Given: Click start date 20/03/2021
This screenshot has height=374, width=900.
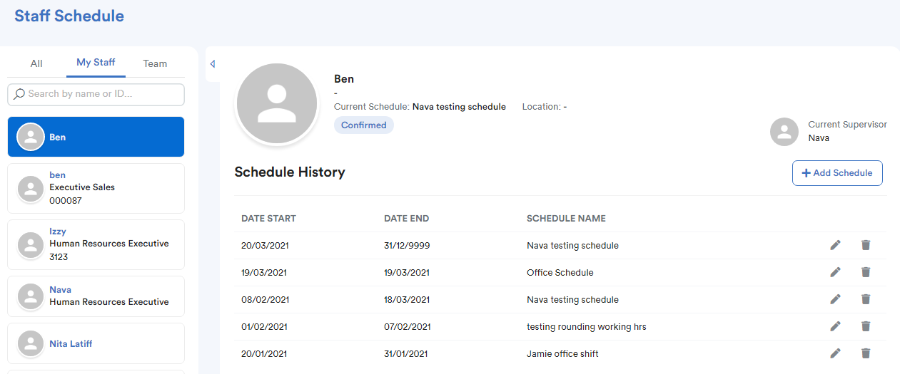Looking at the screenshot, I should (x=264, y=246).
